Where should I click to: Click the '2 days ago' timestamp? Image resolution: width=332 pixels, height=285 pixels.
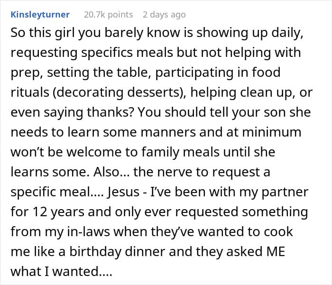point(164,15)
